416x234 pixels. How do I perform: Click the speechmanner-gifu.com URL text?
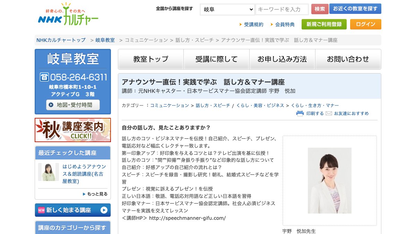tap(187, 218)
